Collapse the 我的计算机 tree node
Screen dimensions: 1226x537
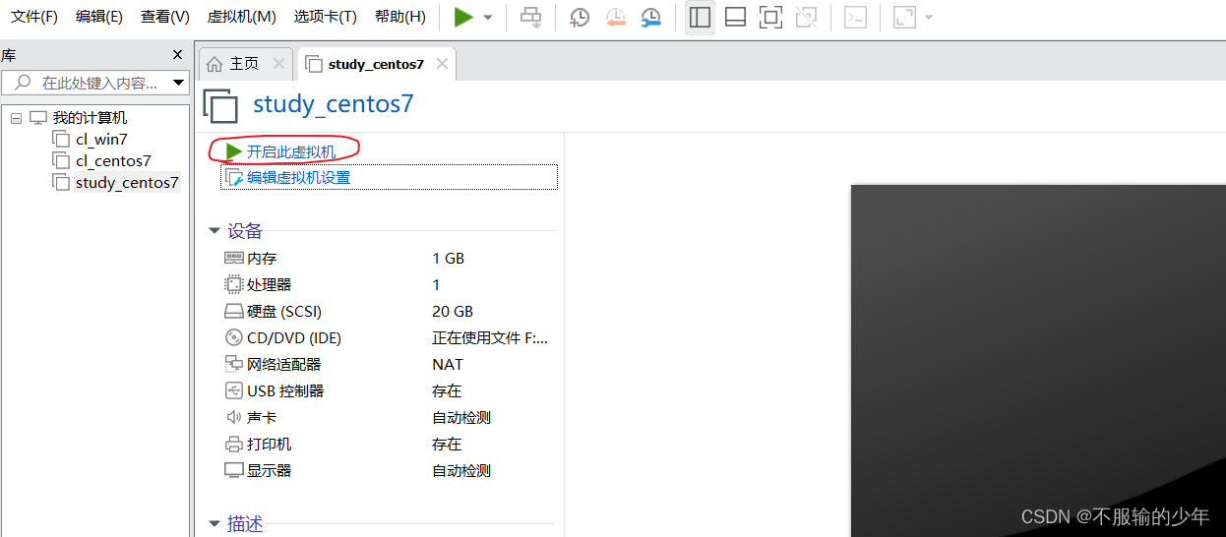point(16,118)
